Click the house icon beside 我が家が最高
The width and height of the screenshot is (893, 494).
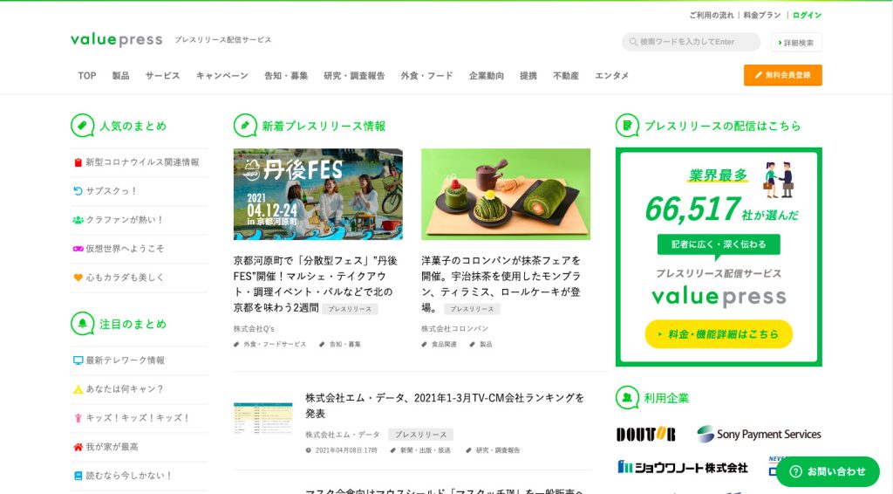pos(78,447)
